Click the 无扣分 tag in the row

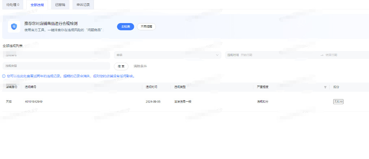click(x=338, y=102)
